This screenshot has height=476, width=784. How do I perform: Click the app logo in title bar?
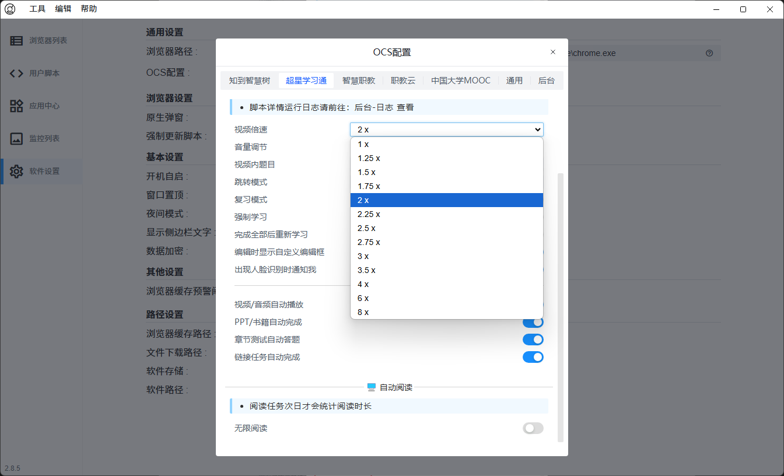10,9
